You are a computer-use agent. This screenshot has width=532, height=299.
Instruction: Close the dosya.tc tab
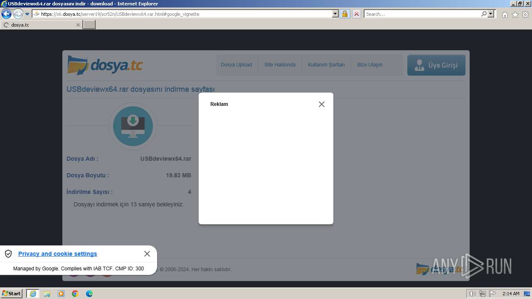[x=78, y=25]
